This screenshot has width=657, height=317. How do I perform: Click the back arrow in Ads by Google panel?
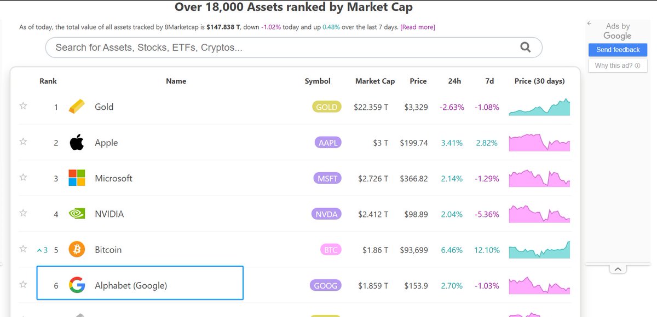pyautogui.click(x=589, y=23)
